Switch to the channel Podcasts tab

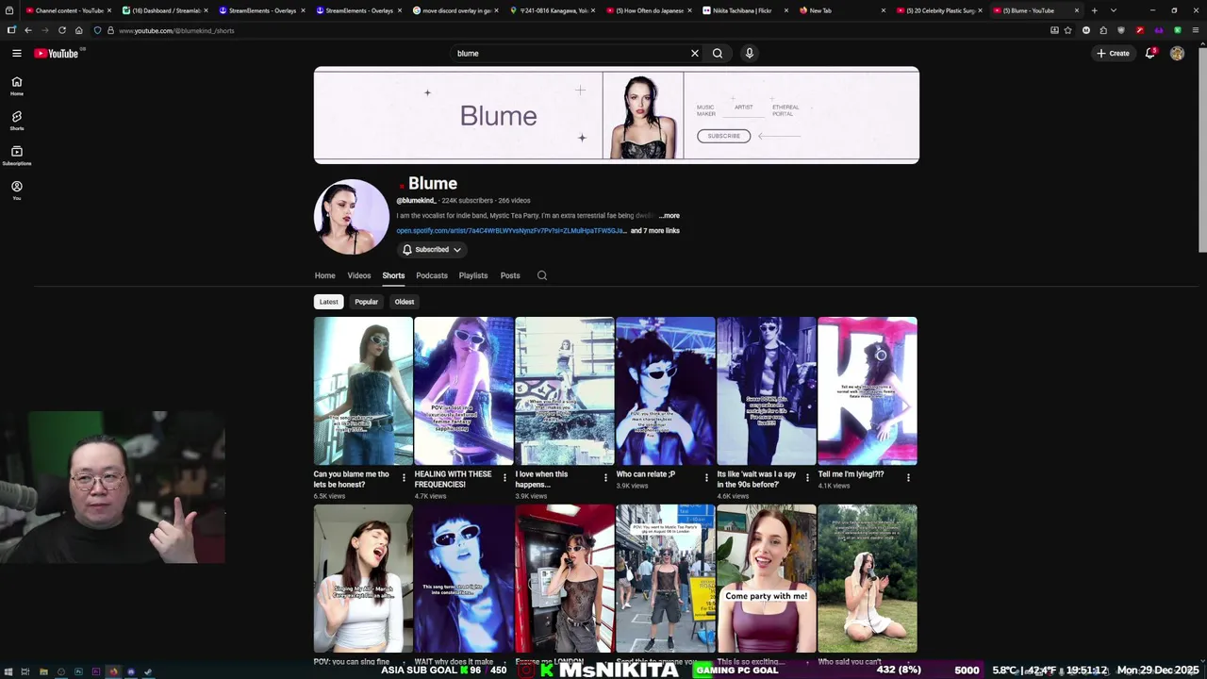(x=432, y=275)
